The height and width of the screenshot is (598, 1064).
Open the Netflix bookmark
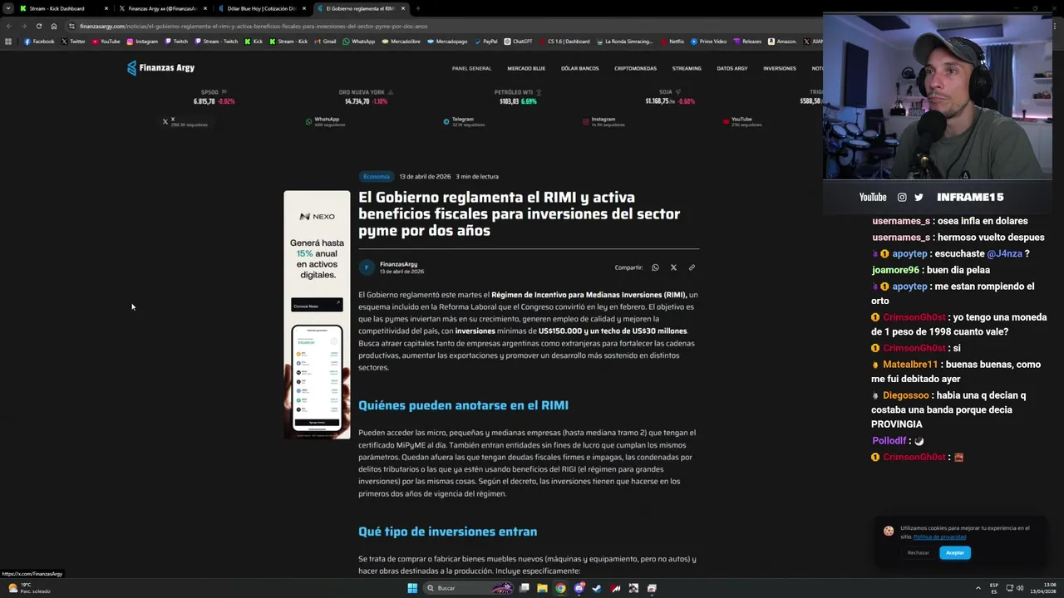click(672, 42)
